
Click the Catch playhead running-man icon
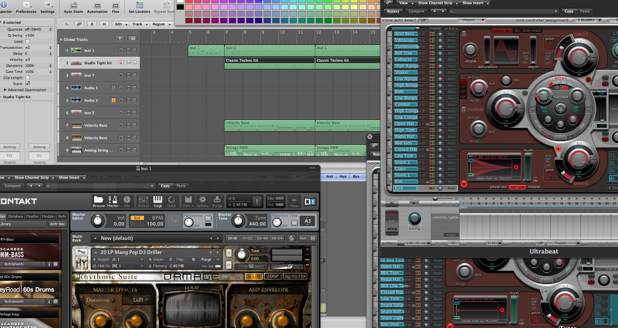coord(92,24)
